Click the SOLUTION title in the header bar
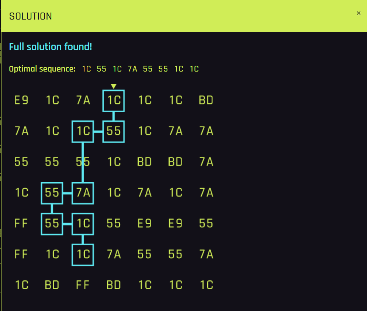This screenshot has width=367, height=311. 30,16
